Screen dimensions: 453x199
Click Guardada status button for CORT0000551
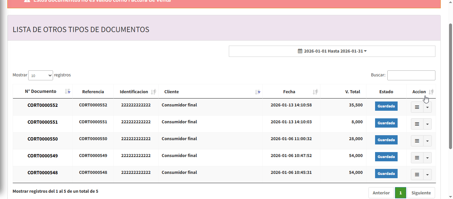click(x=386, y=123)
